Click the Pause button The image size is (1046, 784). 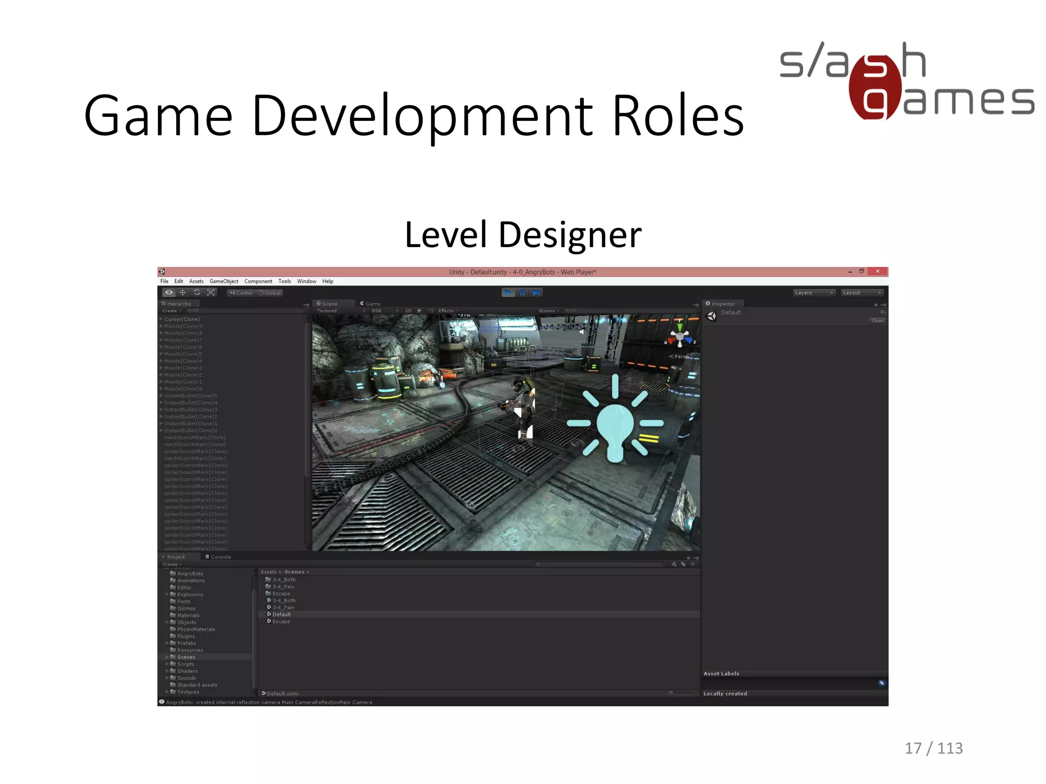(522, 292)
